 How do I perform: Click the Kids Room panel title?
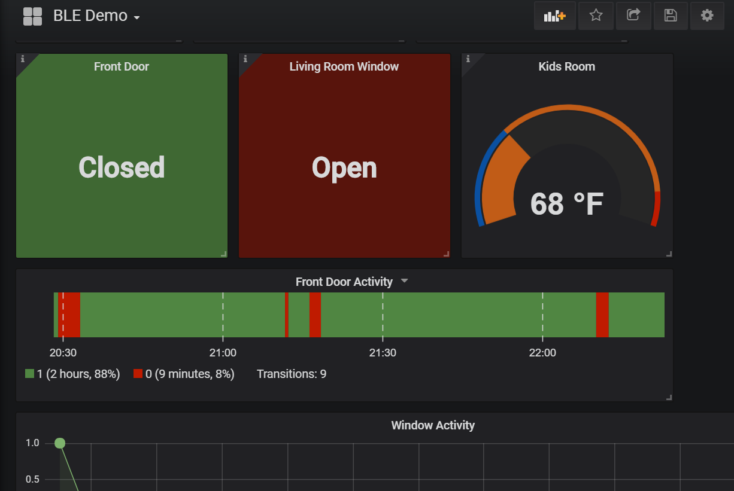click(x=567, y=66)
